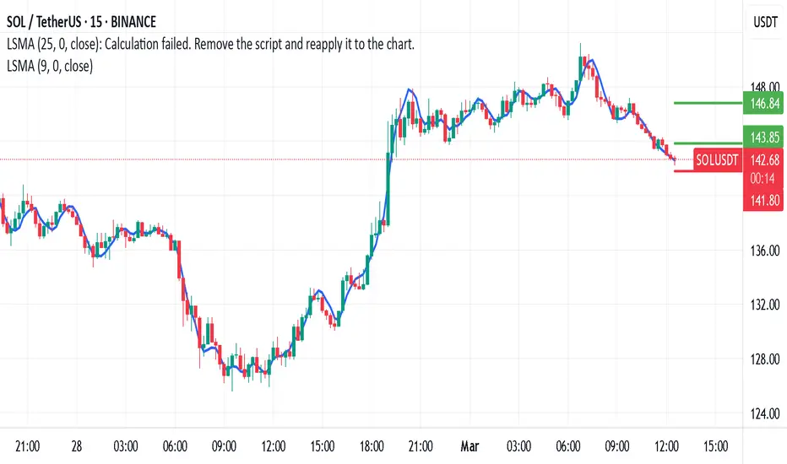
Task: Click the green 146.84 price label
Action: click(x=763, y=103)
